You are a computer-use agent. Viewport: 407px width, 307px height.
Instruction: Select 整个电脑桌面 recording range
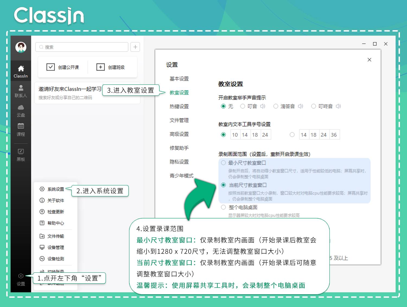(x=223, y=207)
